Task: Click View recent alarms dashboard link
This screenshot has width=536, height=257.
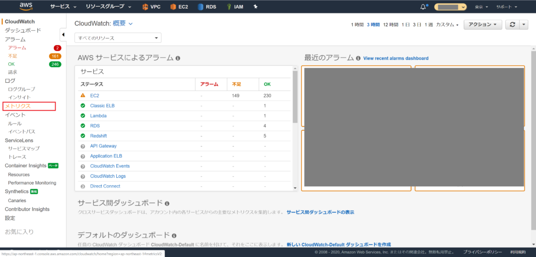Action: [396, 59]
